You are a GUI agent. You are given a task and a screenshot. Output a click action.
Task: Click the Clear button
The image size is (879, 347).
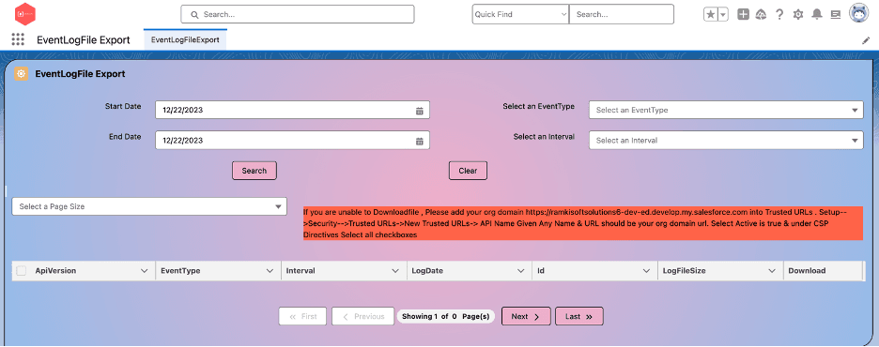click(468, 171)
